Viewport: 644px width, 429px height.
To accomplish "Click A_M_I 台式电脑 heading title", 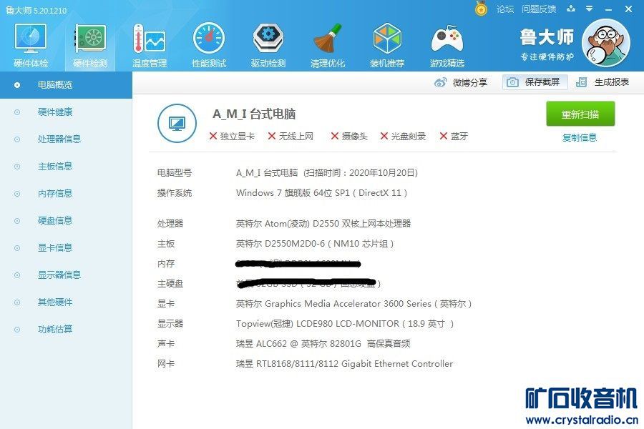I will pos(254,114).
